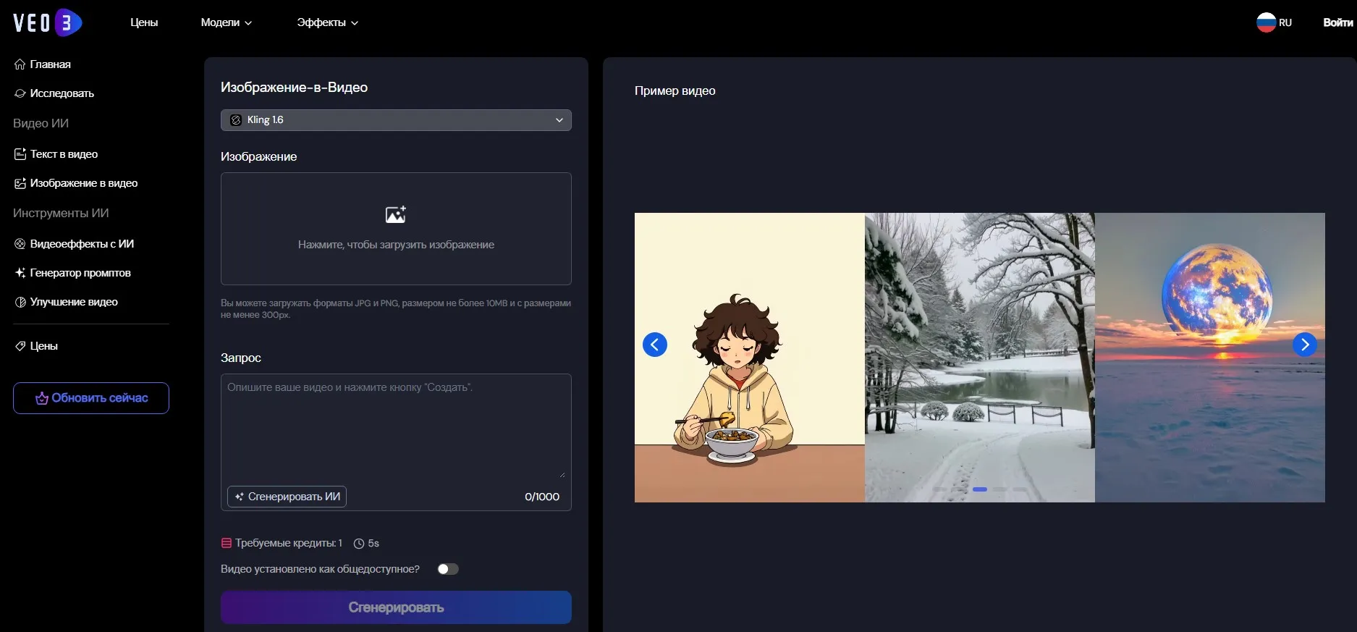Open Текст в видео tool
This screenshot has width=1357, height=632.
coord(56,154)
